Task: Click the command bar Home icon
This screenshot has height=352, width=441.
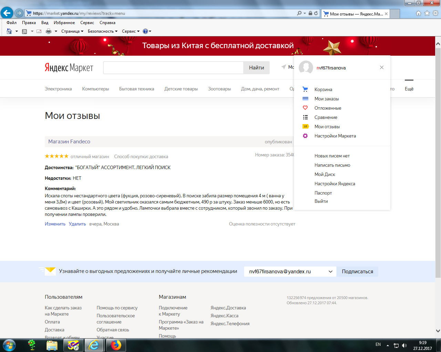Action: point(9,31)
